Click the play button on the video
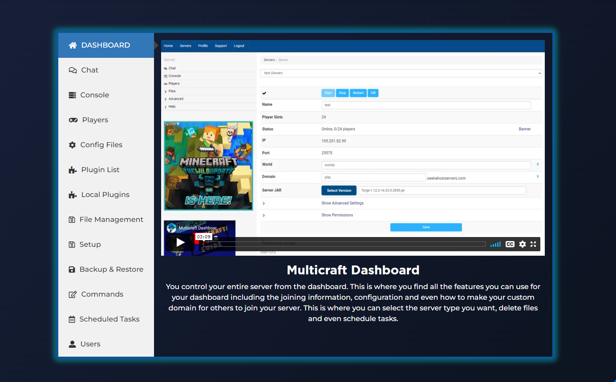The image size is (616, 382). coord(180,242)
